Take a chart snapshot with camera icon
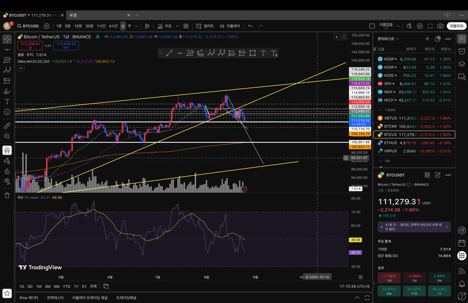 [x=441, y=26]
